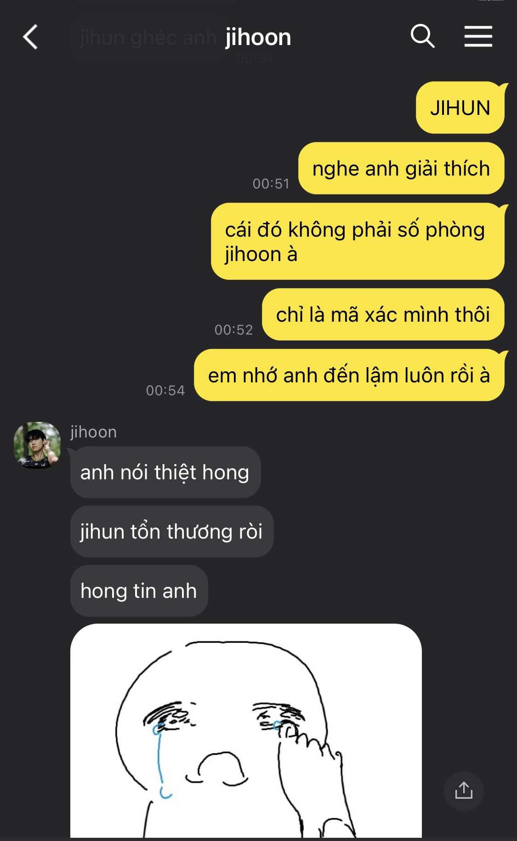Open jihoon's profile picture
Image resolution: width=517 pixels, height=841 pixels.
[37, 445]
